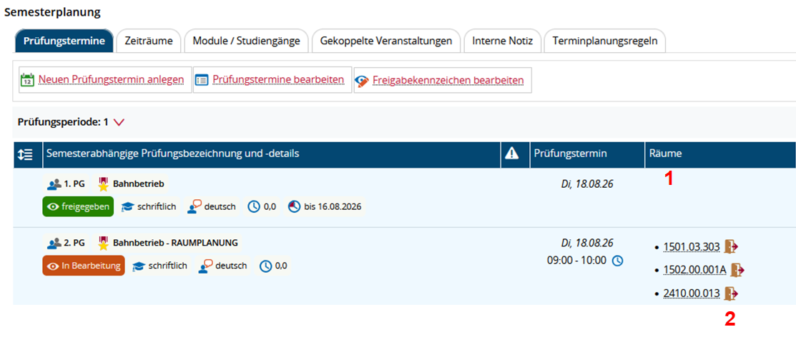Click the door icon next to room 1502.00.001A
This screenshot has height=337, width=796.
coord(737,270)
